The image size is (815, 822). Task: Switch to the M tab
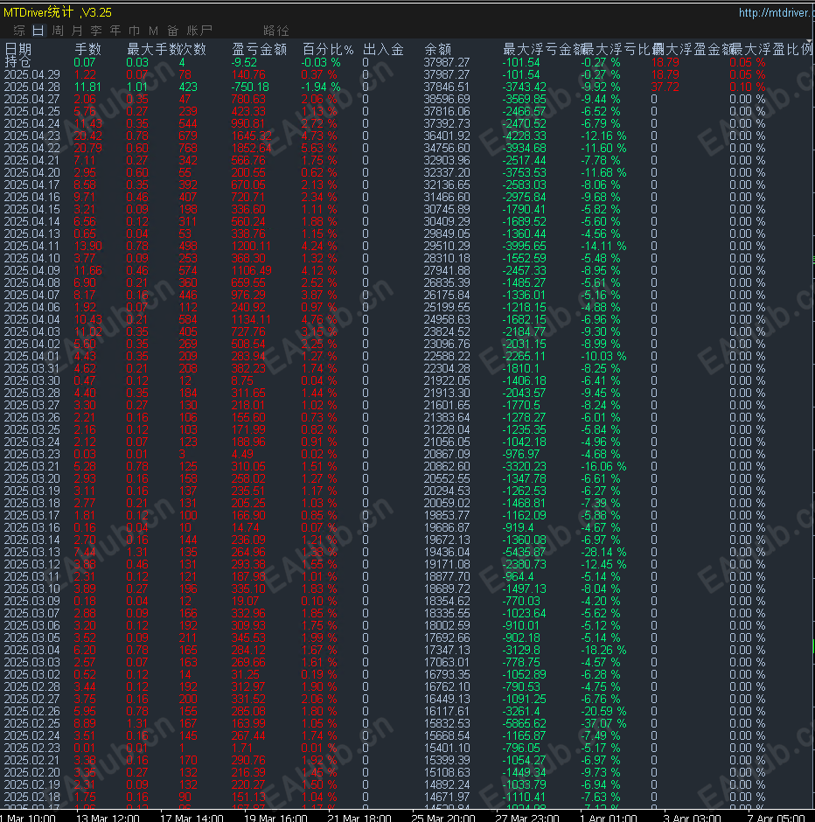[x=153, y=31]
